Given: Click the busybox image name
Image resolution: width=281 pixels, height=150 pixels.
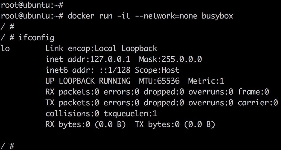Looking at the screenshot, I should (217, 16).
